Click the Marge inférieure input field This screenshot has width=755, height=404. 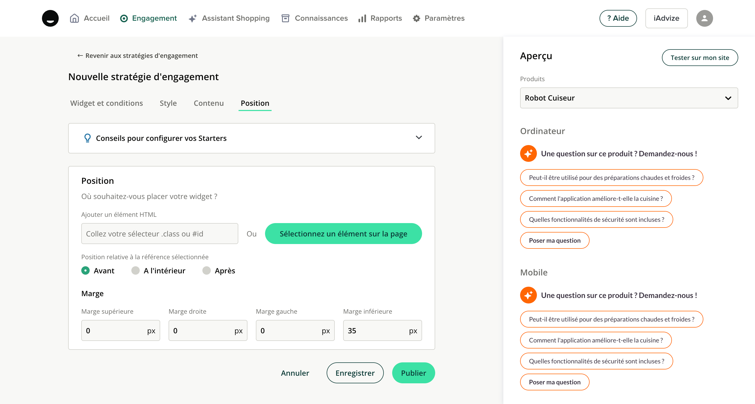point(375,330)
